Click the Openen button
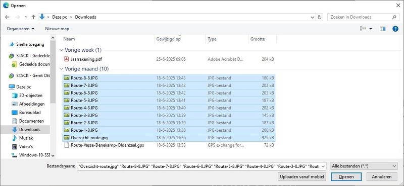This screenshot has width=404, height=186. tap(346, 177)
